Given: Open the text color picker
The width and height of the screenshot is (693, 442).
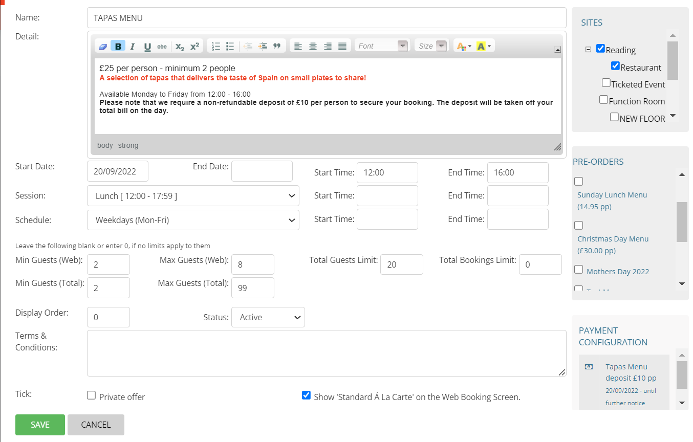Looking at the screenshot, I should coord(464,46).
